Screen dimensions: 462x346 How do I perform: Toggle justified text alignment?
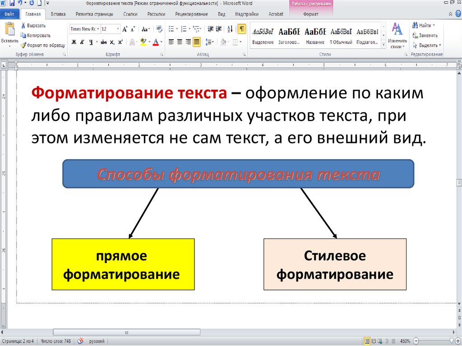[x=197, y=42]
